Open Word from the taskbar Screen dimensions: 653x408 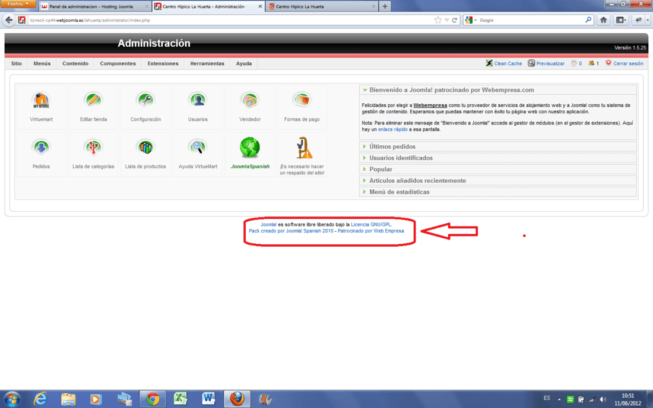[208, 399]
